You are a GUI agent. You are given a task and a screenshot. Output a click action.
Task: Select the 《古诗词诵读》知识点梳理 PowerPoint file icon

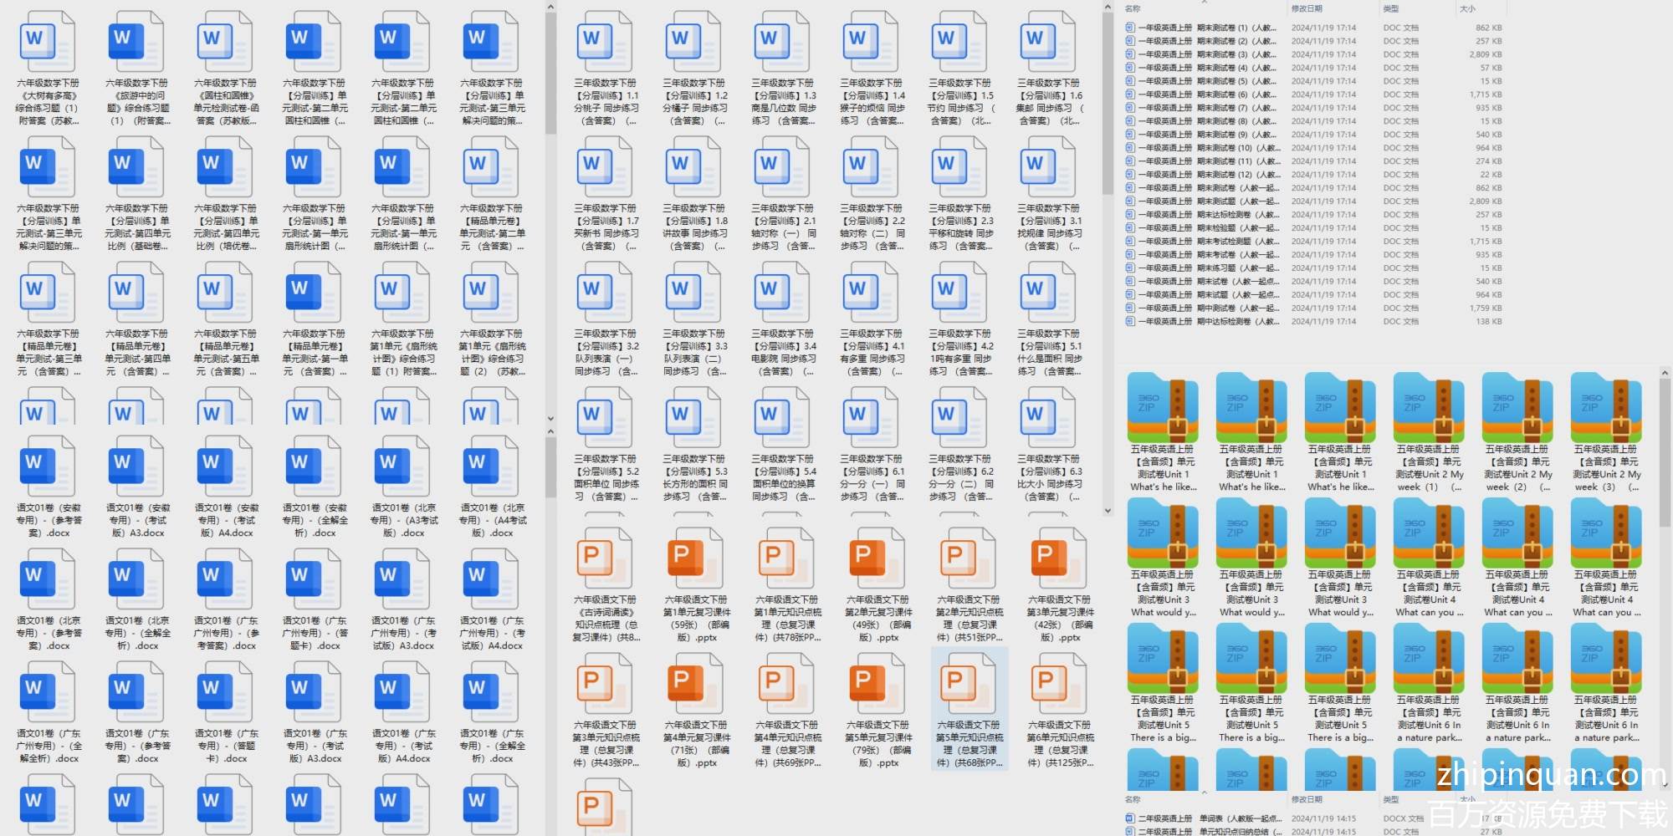point(605,559)
